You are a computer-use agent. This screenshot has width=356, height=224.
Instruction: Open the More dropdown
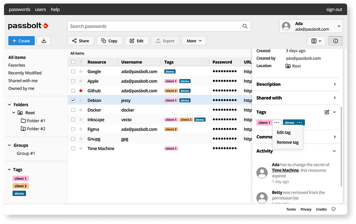(194, 41)
